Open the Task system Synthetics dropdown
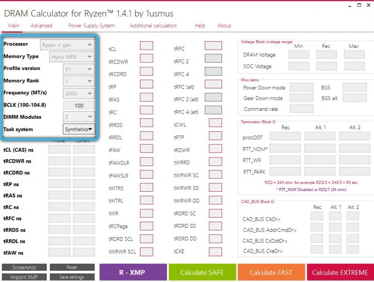The width and height of the screenshot is (374, 282). 79,129
